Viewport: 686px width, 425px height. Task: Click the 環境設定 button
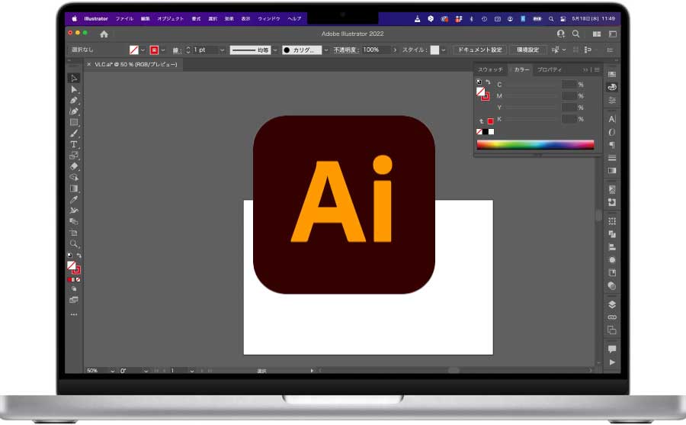[x=527, y=50]
